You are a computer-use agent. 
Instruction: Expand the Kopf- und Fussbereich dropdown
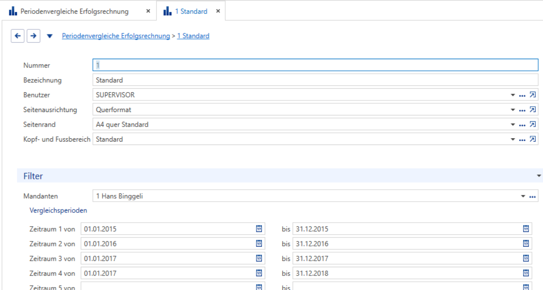tap(513, 140)
